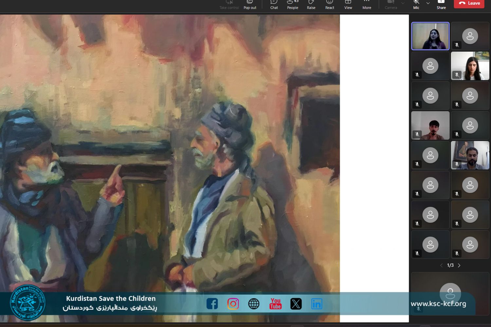The image size is (491, 327).
Task: Open the More actions menu
Action: tap(367, 5)
